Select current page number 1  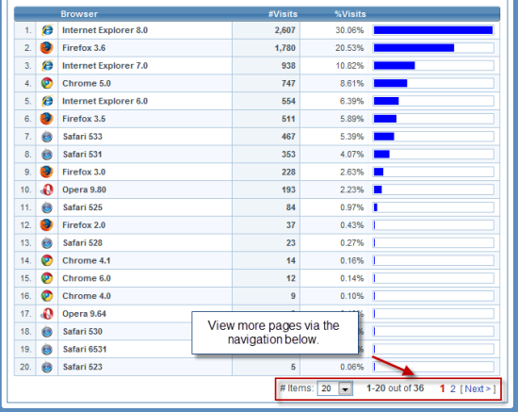442,388
